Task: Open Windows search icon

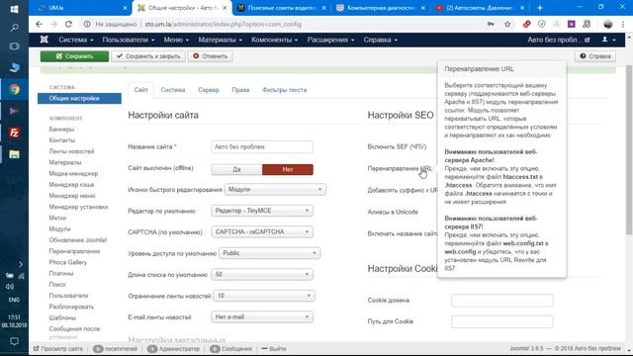Action: tap(14, 28)
